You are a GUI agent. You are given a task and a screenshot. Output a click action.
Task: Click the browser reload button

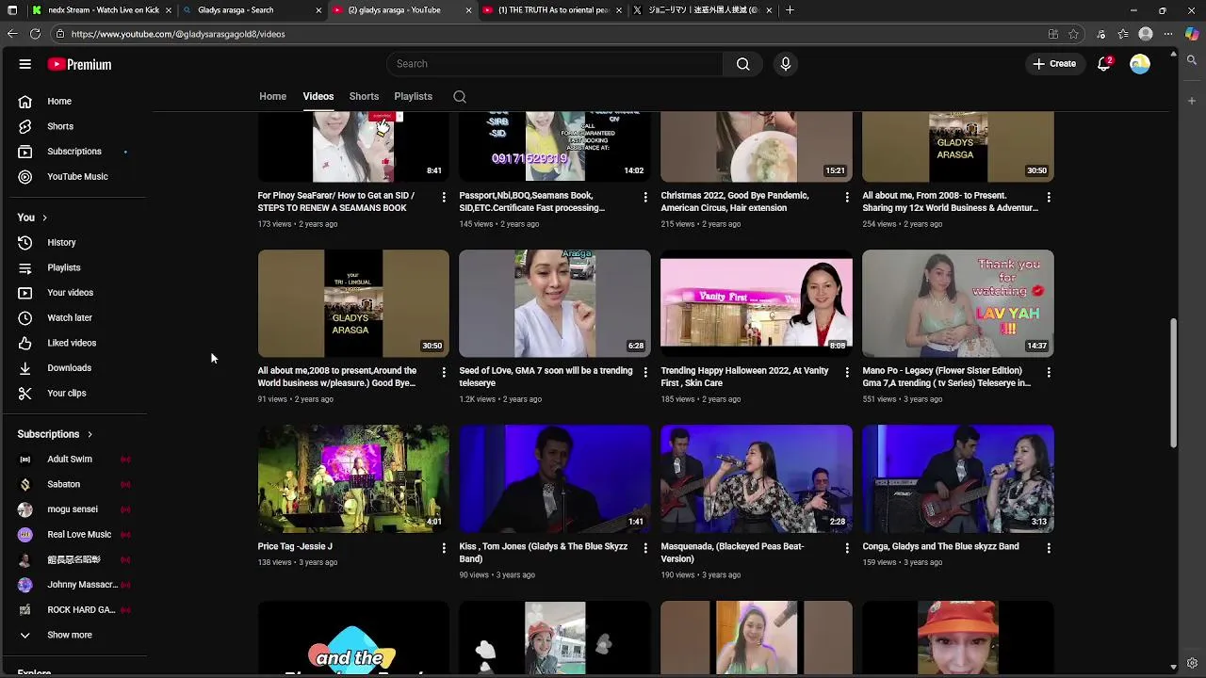point(35,34)
